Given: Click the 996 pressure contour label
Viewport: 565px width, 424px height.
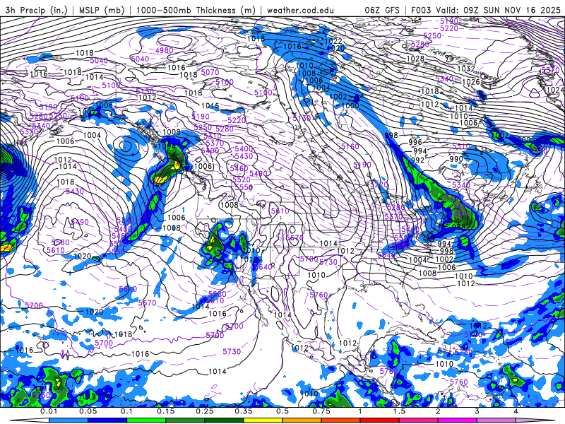Looking at the screenshot, I should tap(415, 143).
